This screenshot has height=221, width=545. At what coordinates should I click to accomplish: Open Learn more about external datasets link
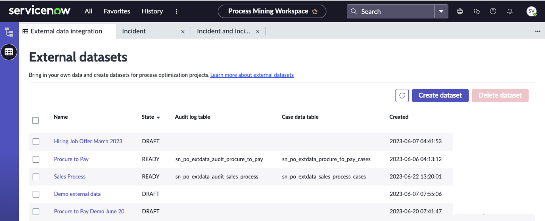(x=252, y=75)
